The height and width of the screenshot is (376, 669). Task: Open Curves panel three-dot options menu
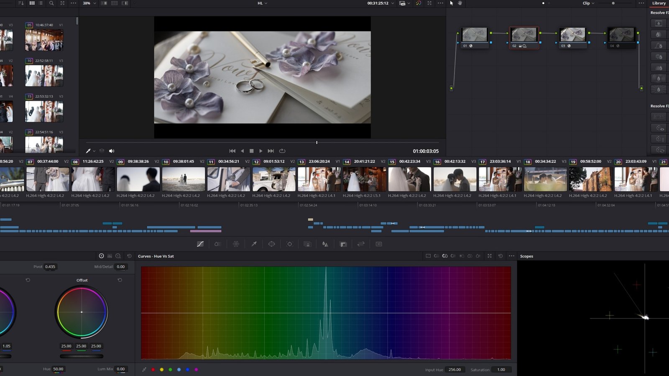click(511, 256)
